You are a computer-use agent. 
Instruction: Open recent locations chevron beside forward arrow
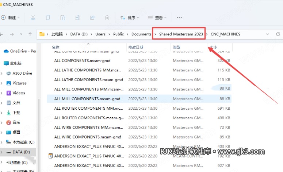click(x=21, y=34)
